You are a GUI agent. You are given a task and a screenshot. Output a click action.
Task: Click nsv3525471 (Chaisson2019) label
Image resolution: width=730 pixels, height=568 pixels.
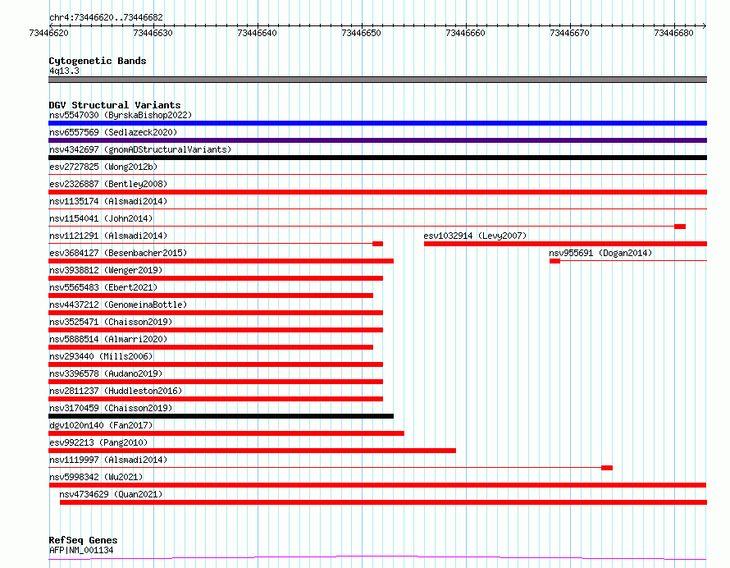[111, 322]
